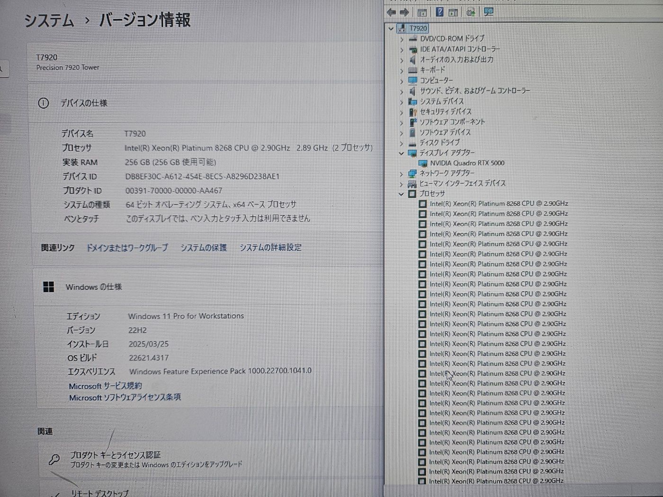Viewport: 663px width, 497px height.
Task: Open the Microsoft サービス規約 link
Action: tap(105, 386)
